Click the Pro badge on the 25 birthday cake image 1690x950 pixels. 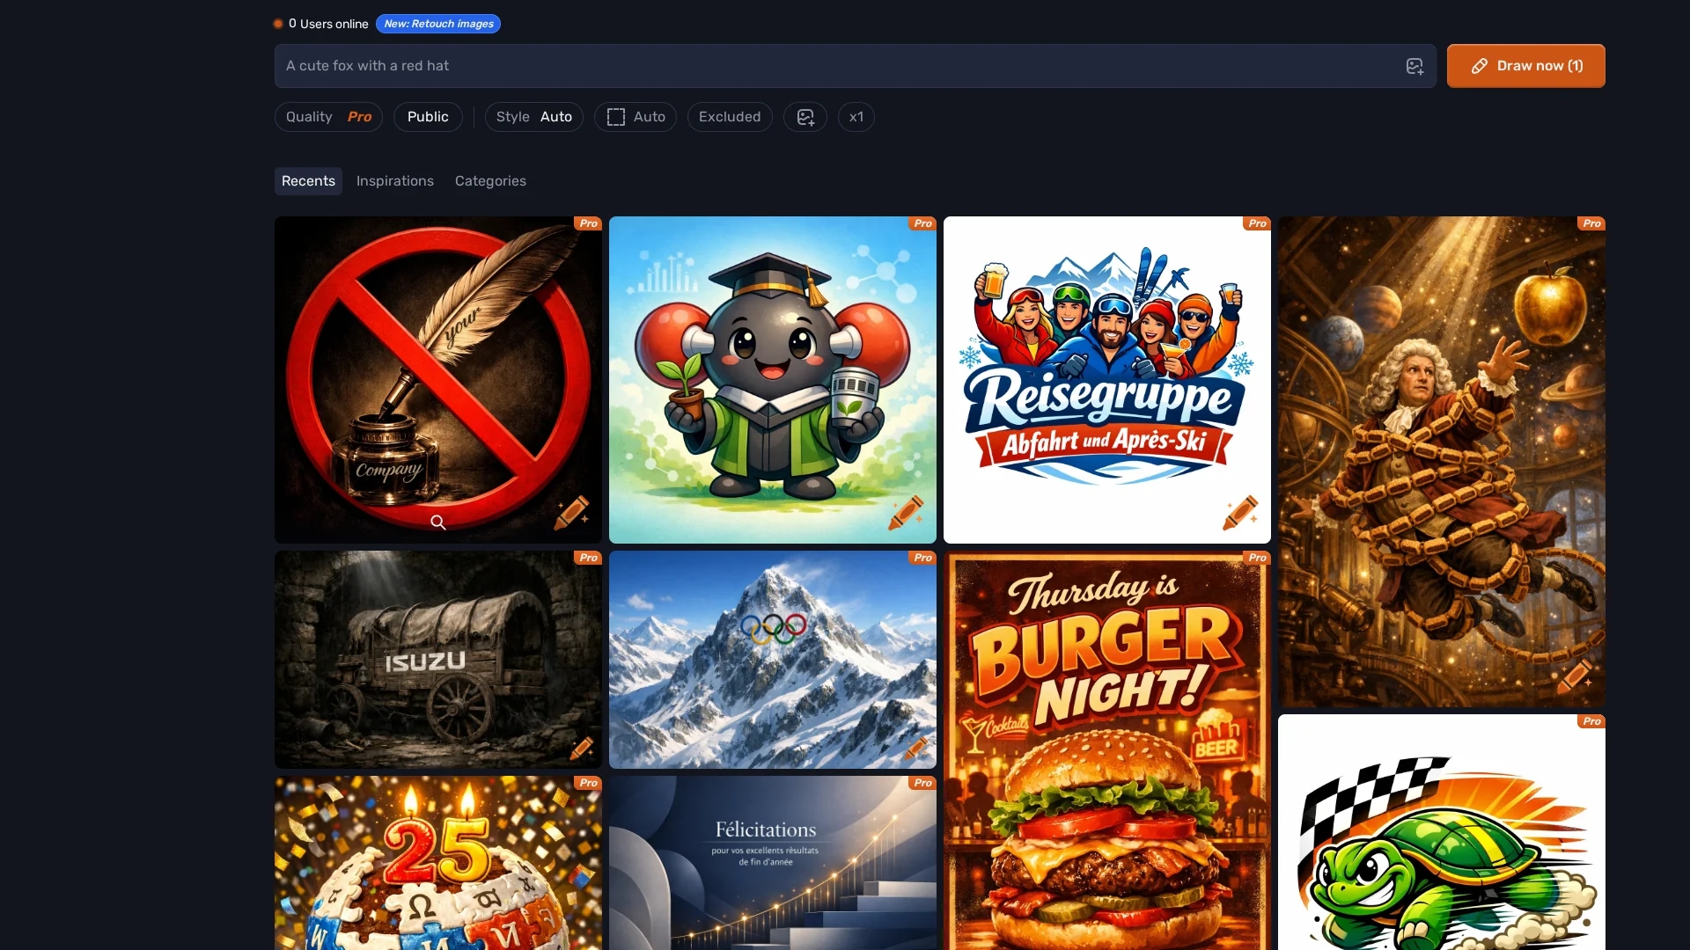(x=589, y=783)
